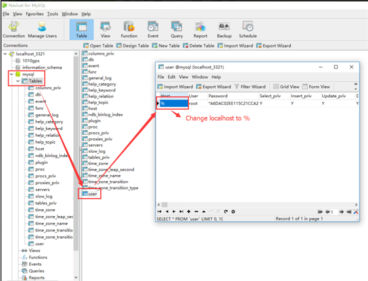Image resolution: width=368 pixels, height=281 pixels.
Task: Select the Host cell containing %
Action: pos(174,103)
